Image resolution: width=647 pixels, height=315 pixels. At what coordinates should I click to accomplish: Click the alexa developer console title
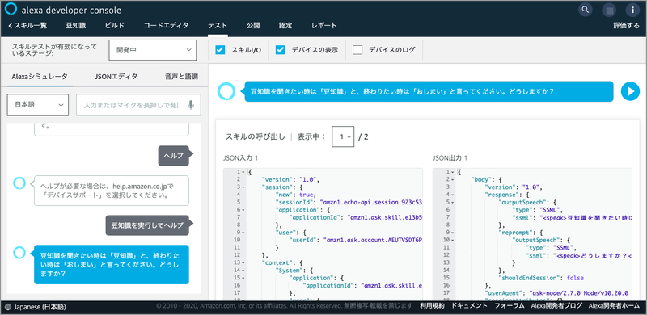(71, 10)
